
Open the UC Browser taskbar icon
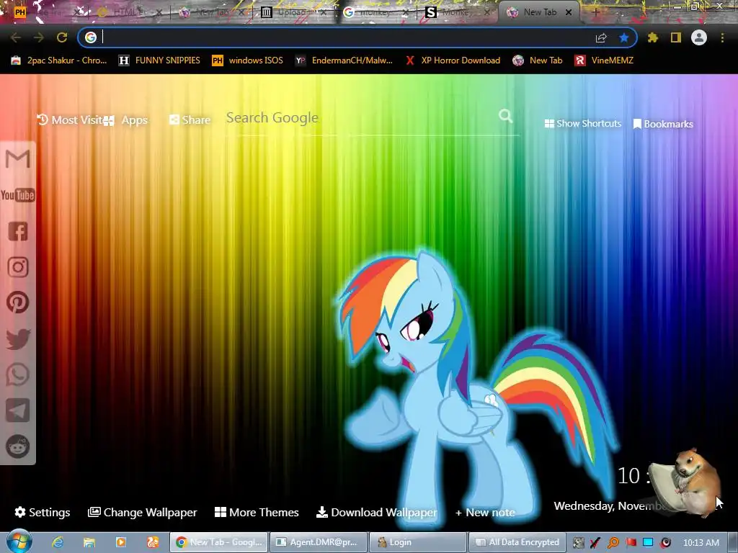(x=153, y=542)
